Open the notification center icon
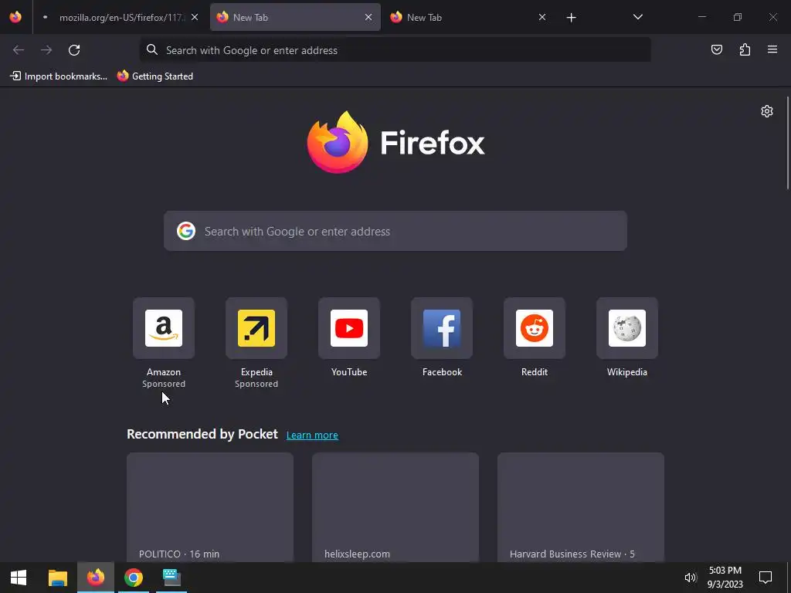Viewport: 791px width, 593px height. coord(766,578)
